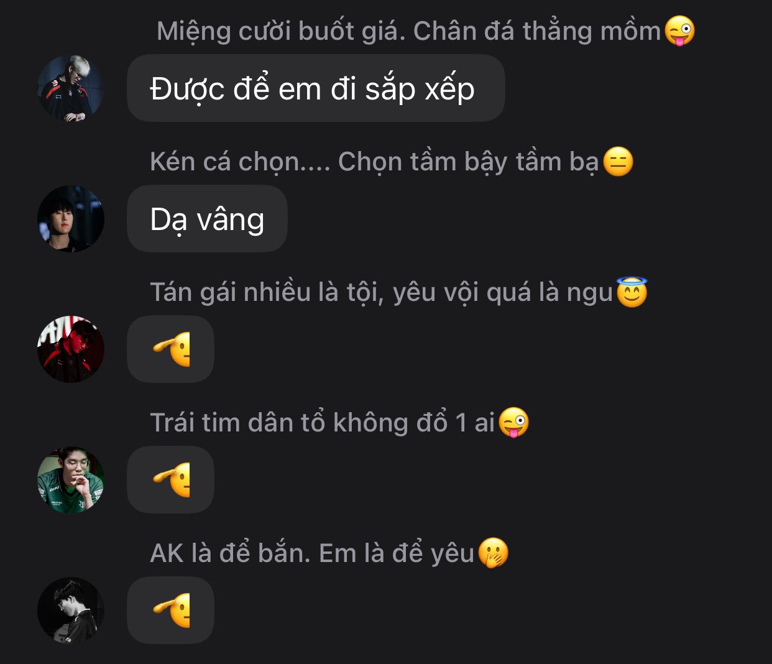Open sender name 'Kén cá chọn.... Chọn tầm bậy tầm bạ'

(374, 162)
